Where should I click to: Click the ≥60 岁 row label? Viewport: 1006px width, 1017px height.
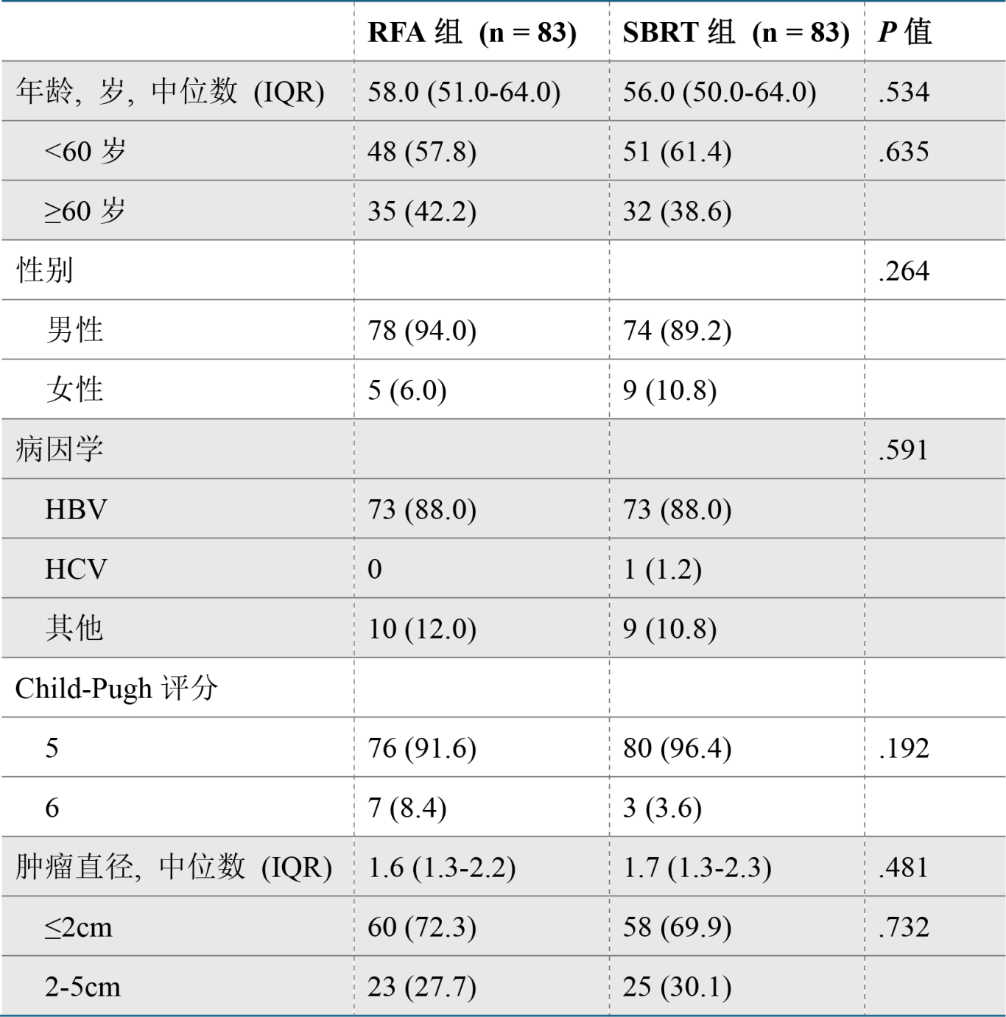pos(85,211)
